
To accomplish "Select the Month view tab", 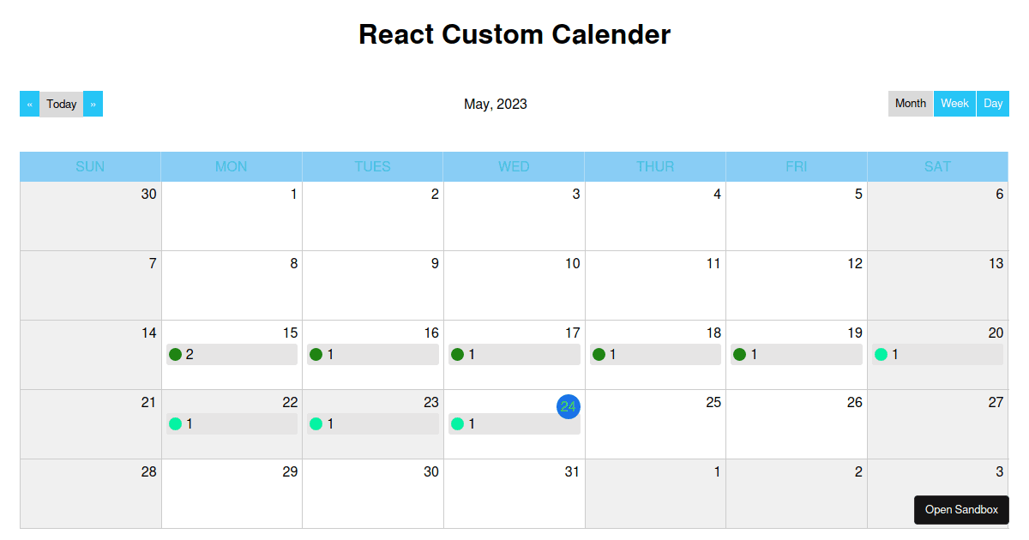I will [x=911, y=103].
